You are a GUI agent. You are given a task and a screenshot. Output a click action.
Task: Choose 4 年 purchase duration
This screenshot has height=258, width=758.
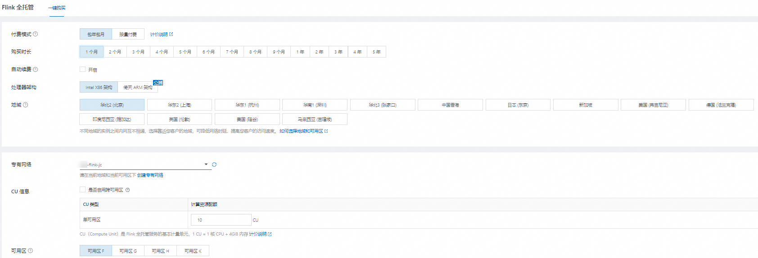pos(357,52)
